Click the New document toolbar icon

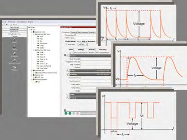(x=4, y=24)
